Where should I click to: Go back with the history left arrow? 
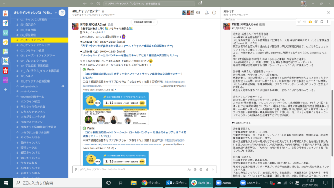coord(85,4)
